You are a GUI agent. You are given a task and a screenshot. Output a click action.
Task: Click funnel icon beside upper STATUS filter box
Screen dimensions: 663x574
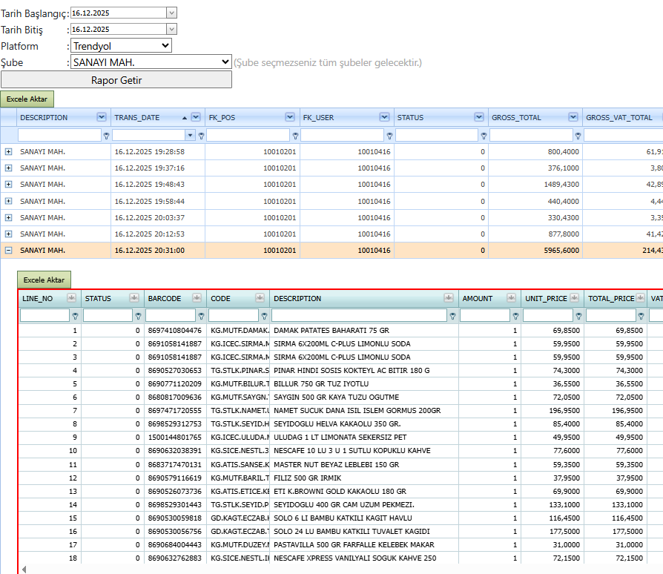point(484,136)
